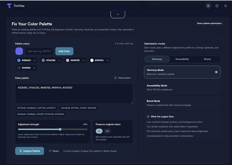Switch to the Accessibility tab
Screen dimensions: 232x165
(182, 59)
